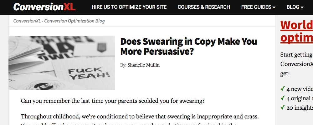Select the '20 insights' sidebar list text
The height and width of the screenshot is (125, 313).
(300, 107)
